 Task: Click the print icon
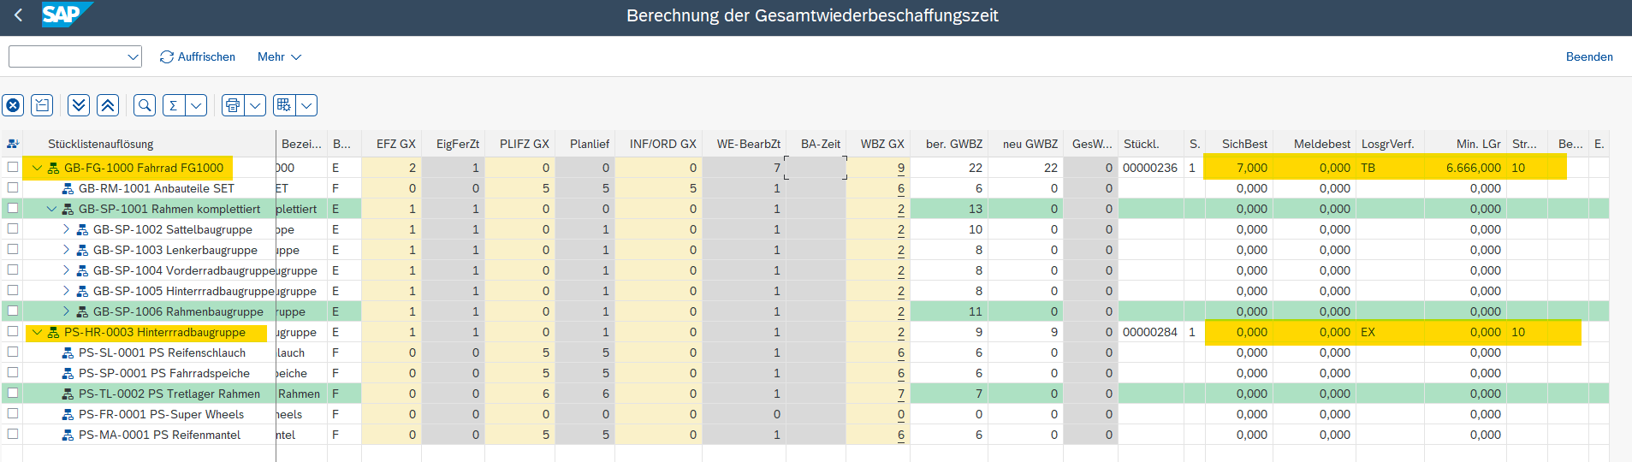[233, 105]
